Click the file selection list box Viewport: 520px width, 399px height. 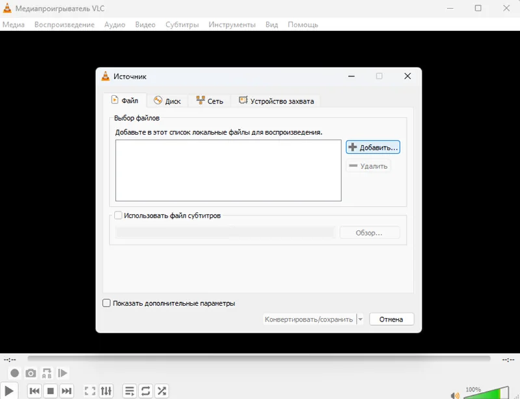[229, 170]
